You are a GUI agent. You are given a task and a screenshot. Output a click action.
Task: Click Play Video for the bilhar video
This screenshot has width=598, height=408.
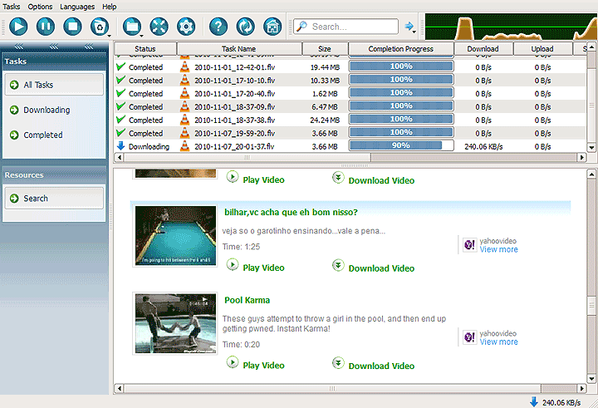pos(262,268)
